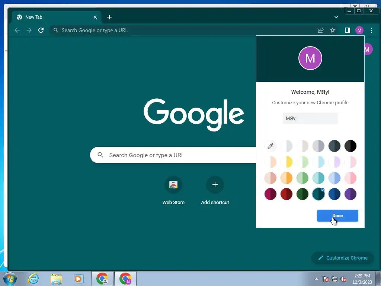Click the M account avatar on the page
The width and height of the screenshot is (381, 286).
pos(368,50)
